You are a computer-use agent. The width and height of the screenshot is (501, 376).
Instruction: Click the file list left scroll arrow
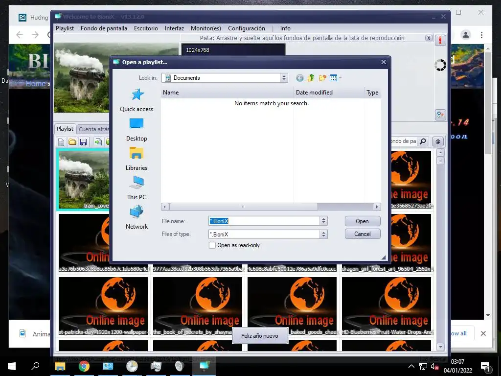point(165,207)
